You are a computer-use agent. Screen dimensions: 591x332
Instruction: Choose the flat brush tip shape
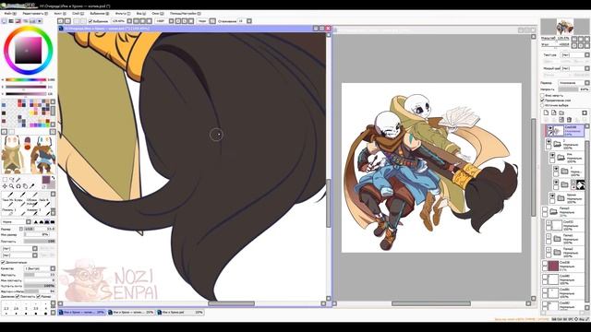53,222
